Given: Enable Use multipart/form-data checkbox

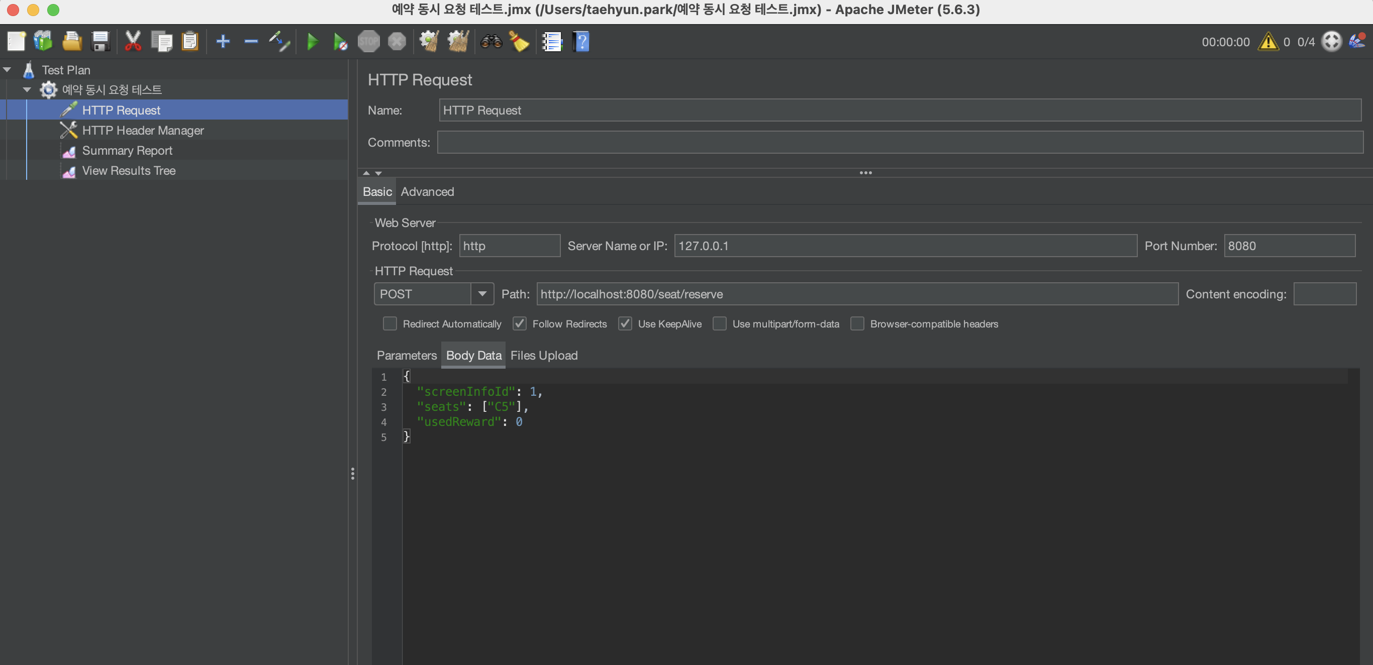Looking at the screenshot, I should click(719, 323).
